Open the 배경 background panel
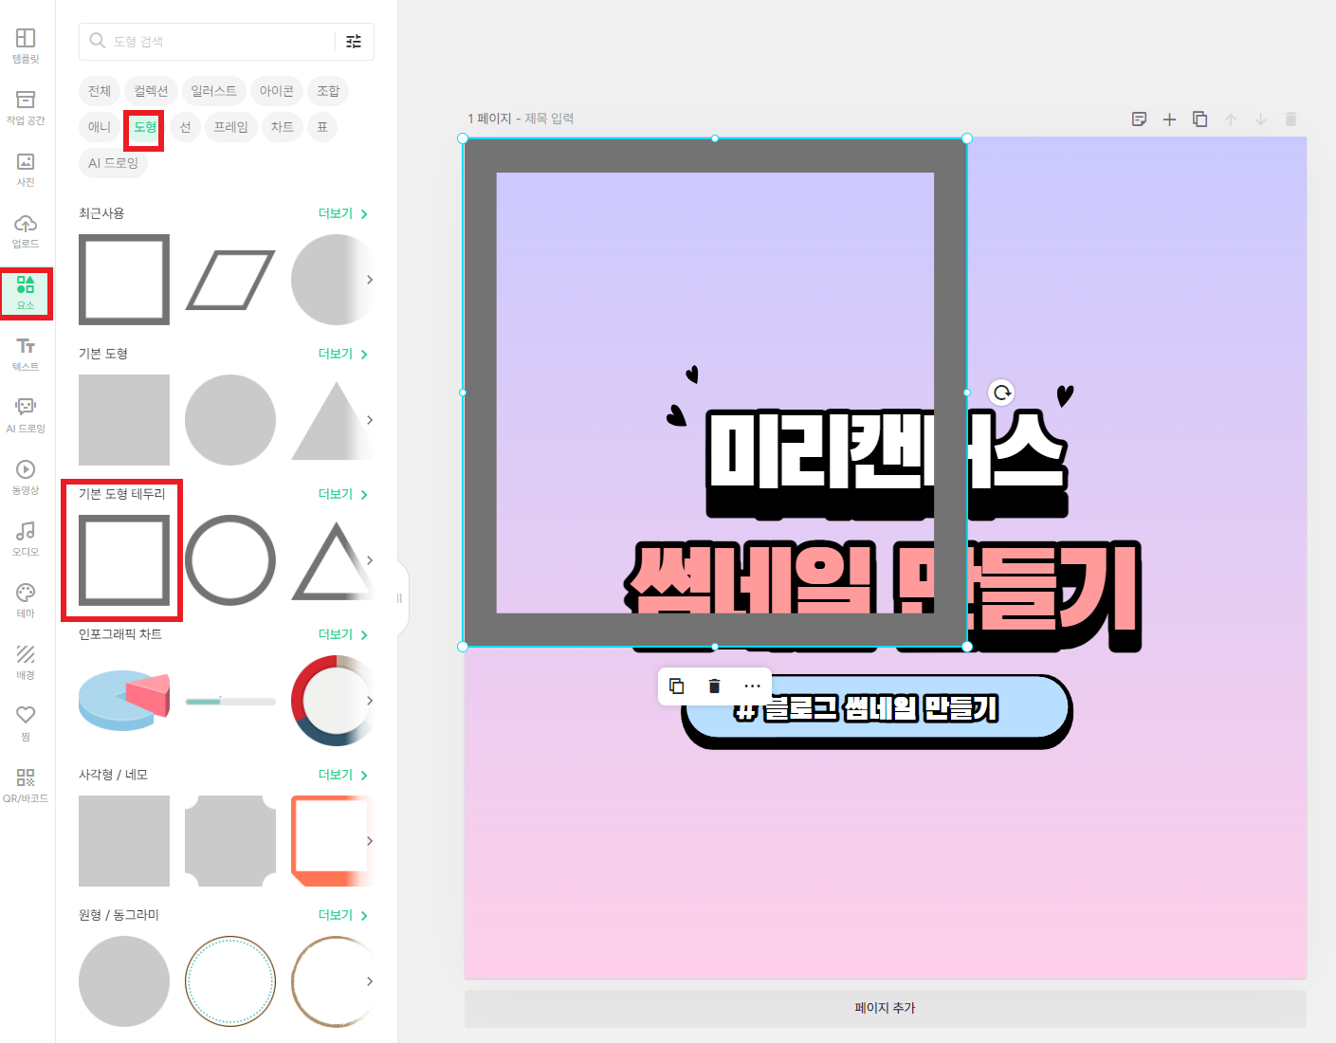The height and width of the screenshot is (1043, 1336). (26, 662)
